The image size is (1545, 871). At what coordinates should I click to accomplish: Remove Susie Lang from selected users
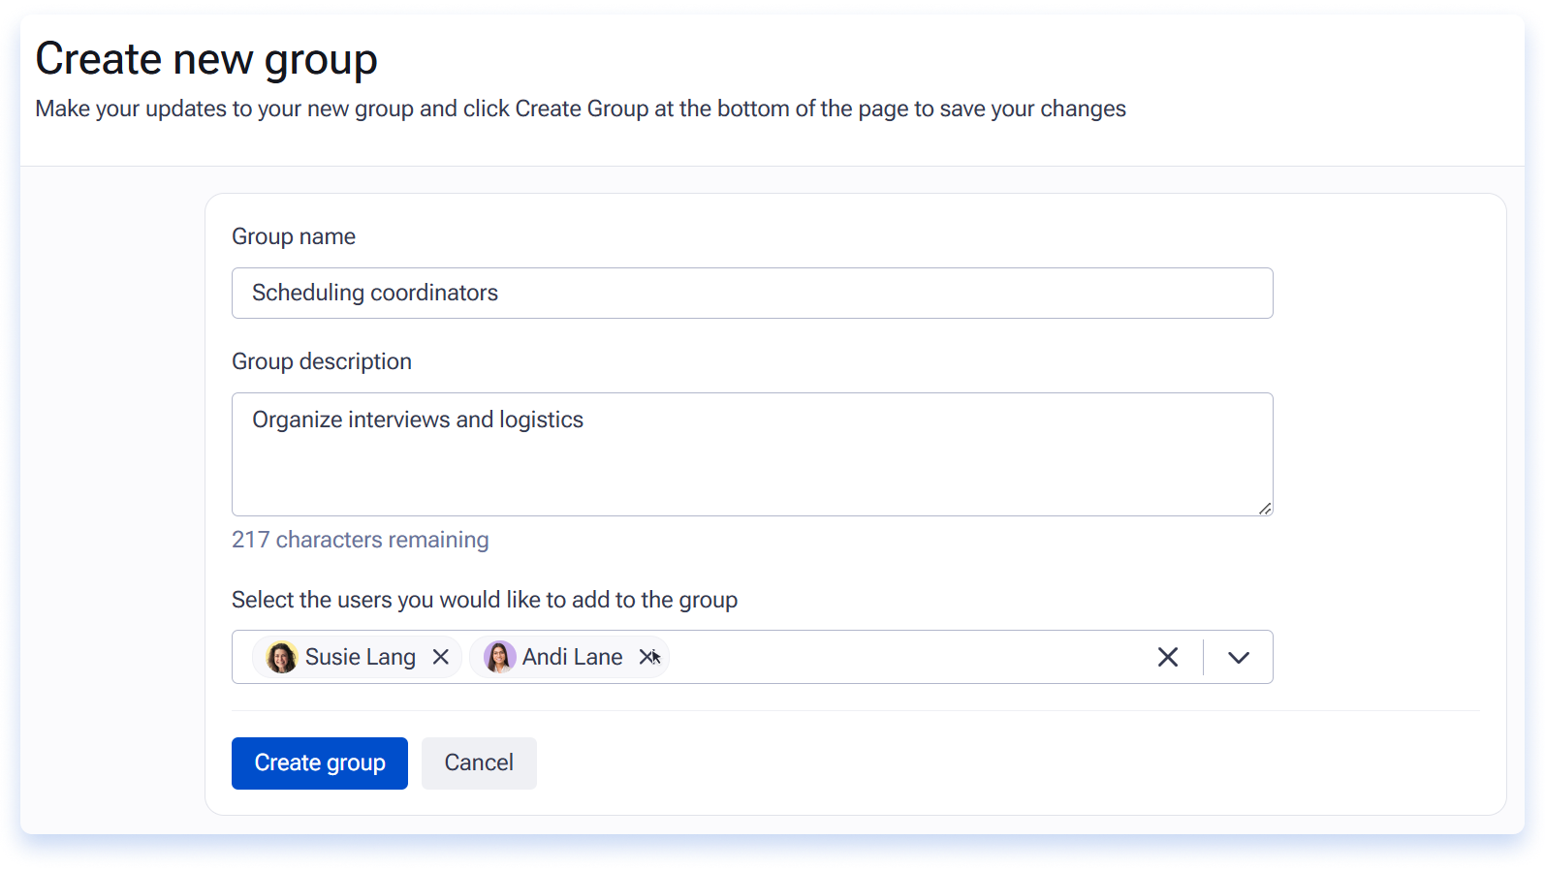[x=441, y=657]
